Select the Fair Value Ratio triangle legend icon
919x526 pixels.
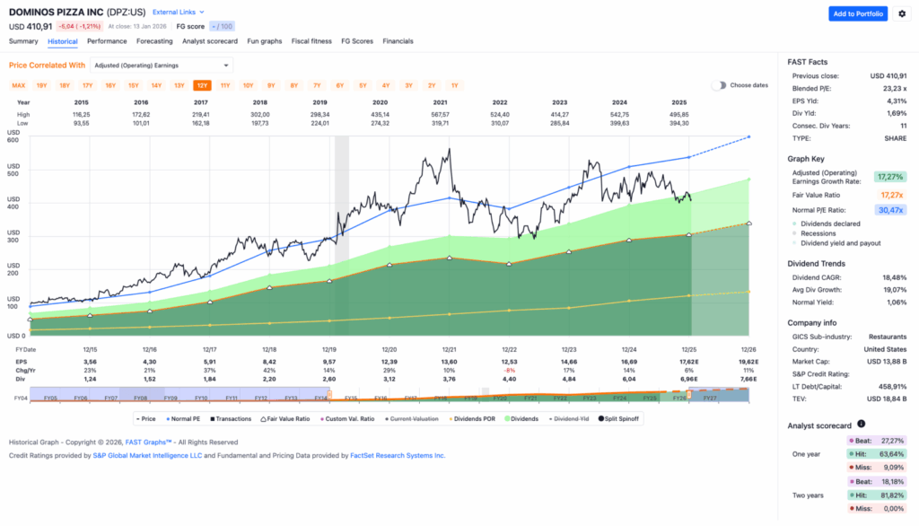[x=263, y=419]
